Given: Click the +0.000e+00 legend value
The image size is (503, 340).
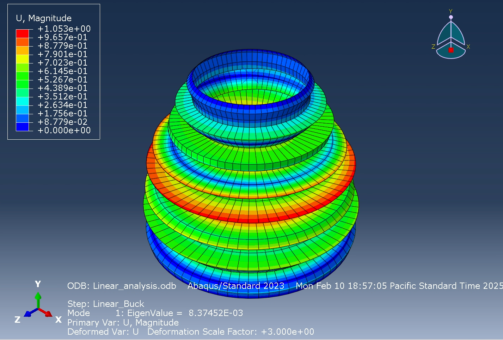Looking at the screenshot, I should (64, 130).
